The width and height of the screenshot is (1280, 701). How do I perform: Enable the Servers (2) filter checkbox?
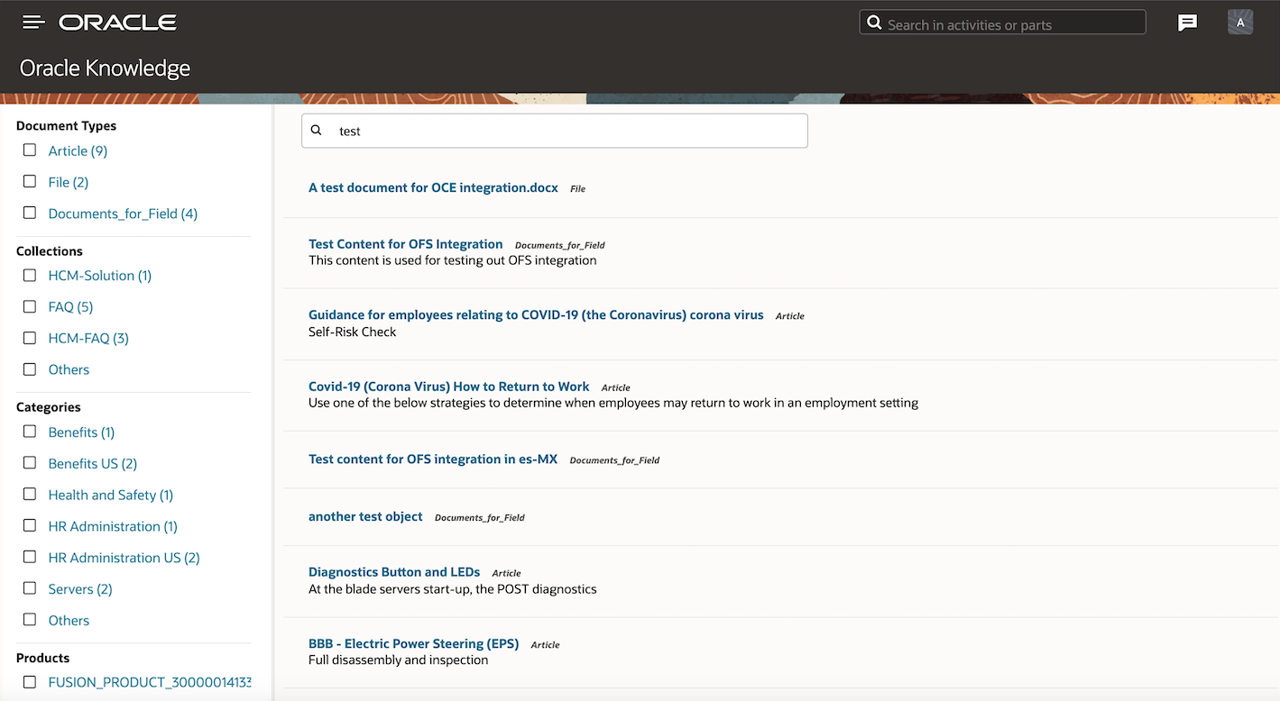pyautogui.click(x=30, y=588)
